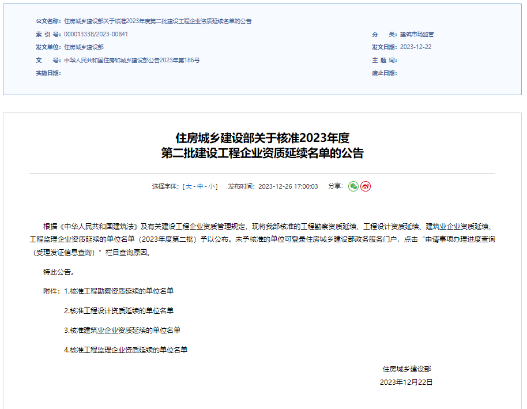The width and height of the screenshot is (527, 409).
Task: Open attachment 1 核准工程勘察资质延续的单位名单
Action: click(122, 291)
